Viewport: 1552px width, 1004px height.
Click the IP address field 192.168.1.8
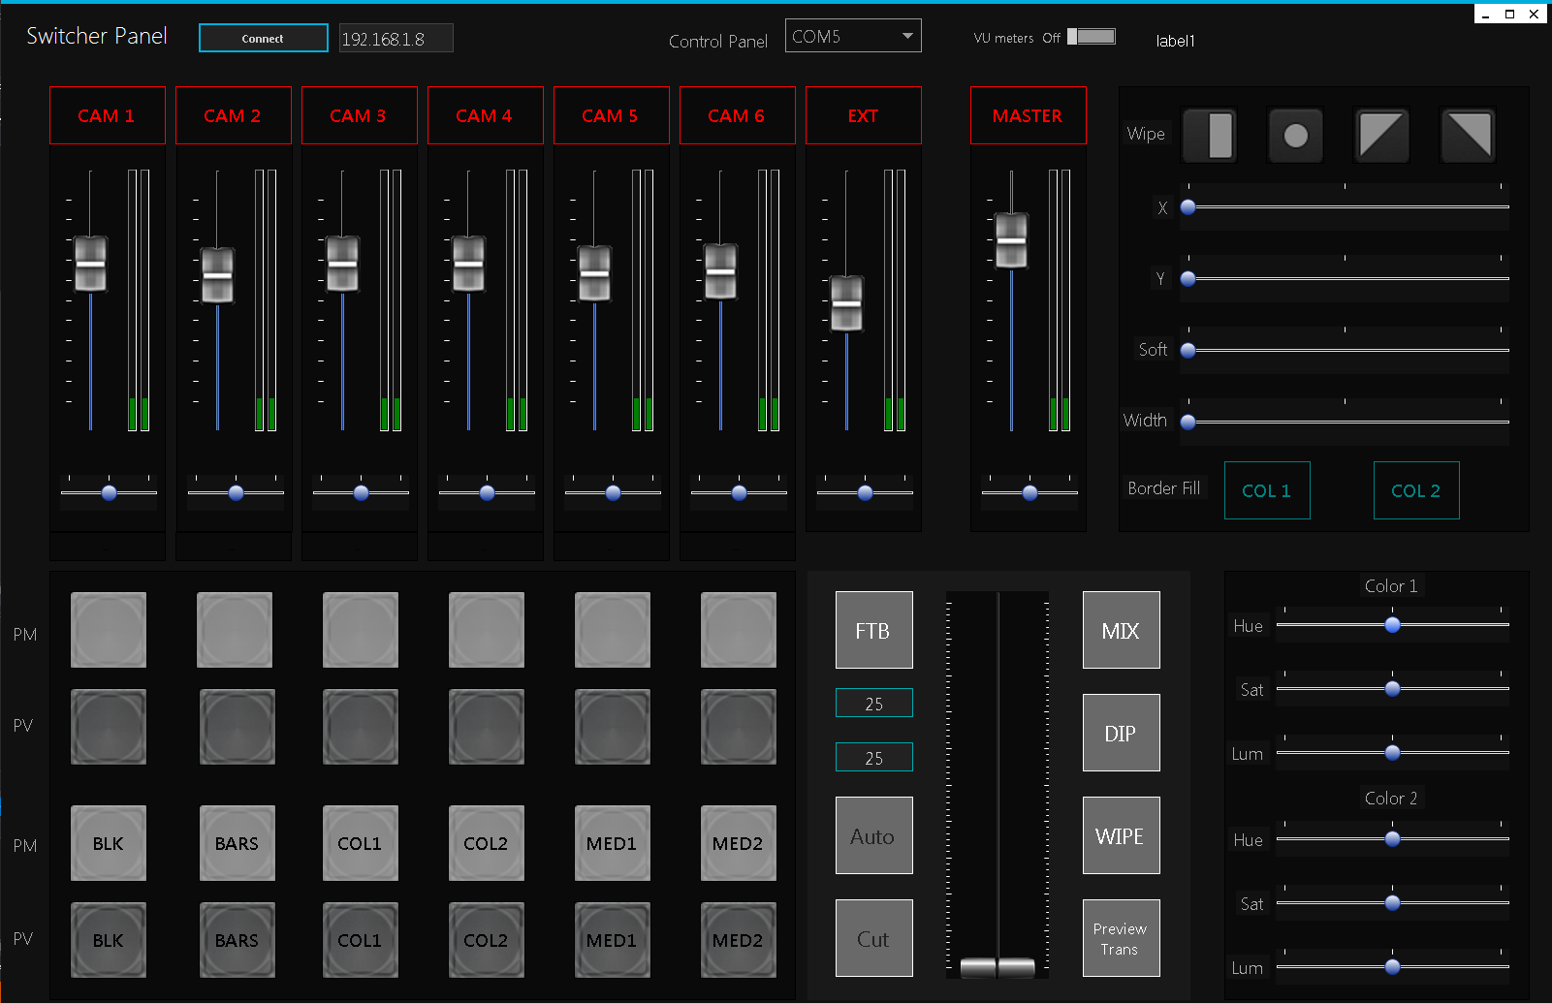click(x=396, y=39)
